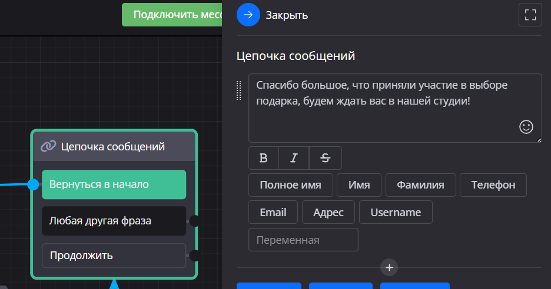The image size is (551, 289).
Task: Insert the Username variable
Action: pyautogui.click(x=396, y=212)
